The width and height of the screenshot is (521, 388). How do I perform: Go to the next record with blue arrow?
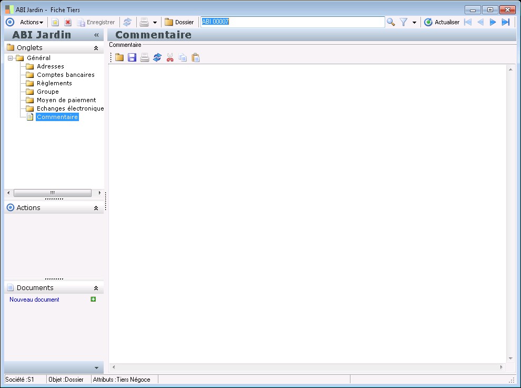[493, 22]
